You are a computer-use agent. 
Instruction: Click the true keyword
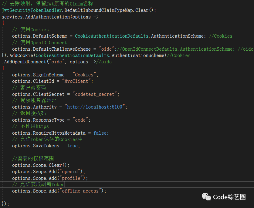click(x=72, y=146)
